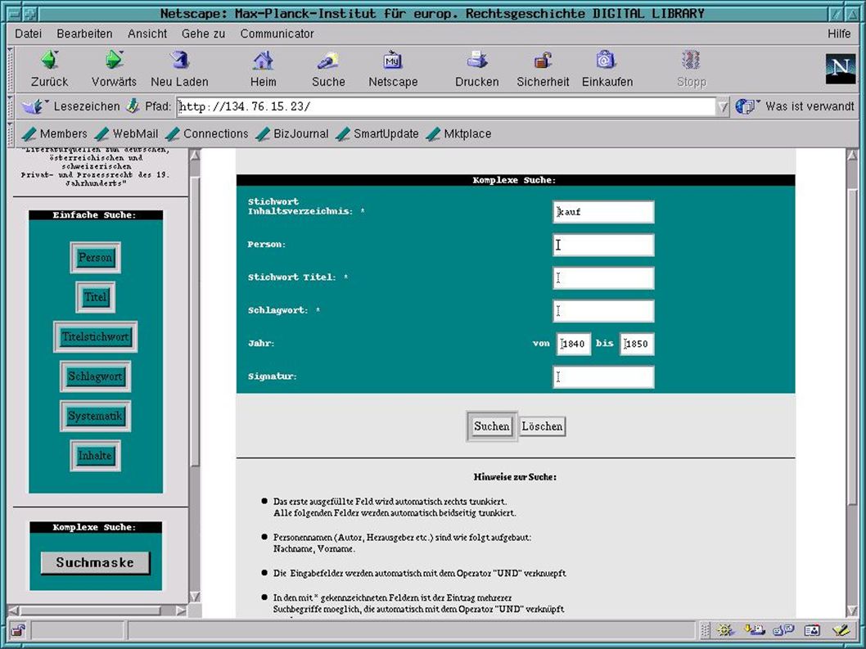
Task: Click the Stichwort Inhaltsverzeichnis field containing kauf
Action: 603,212
